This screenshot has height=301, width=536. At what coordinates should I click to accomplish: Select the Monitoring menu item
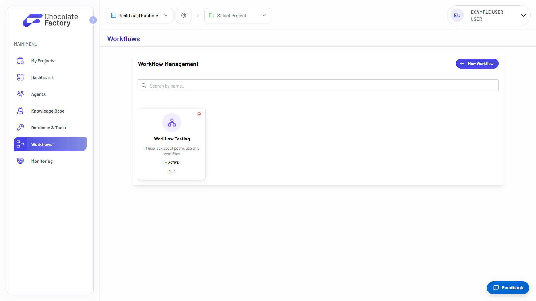click(50, 161)
